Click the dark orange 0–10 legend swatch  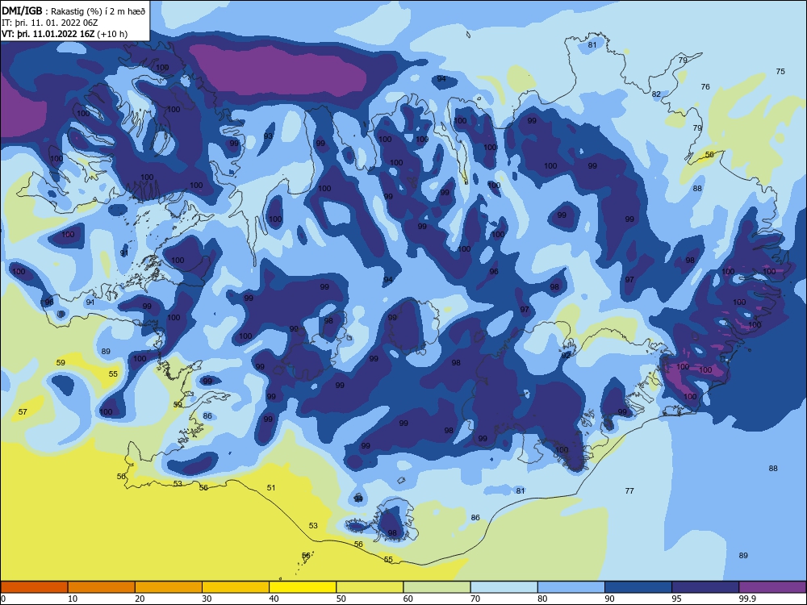(x=34, y=587)
